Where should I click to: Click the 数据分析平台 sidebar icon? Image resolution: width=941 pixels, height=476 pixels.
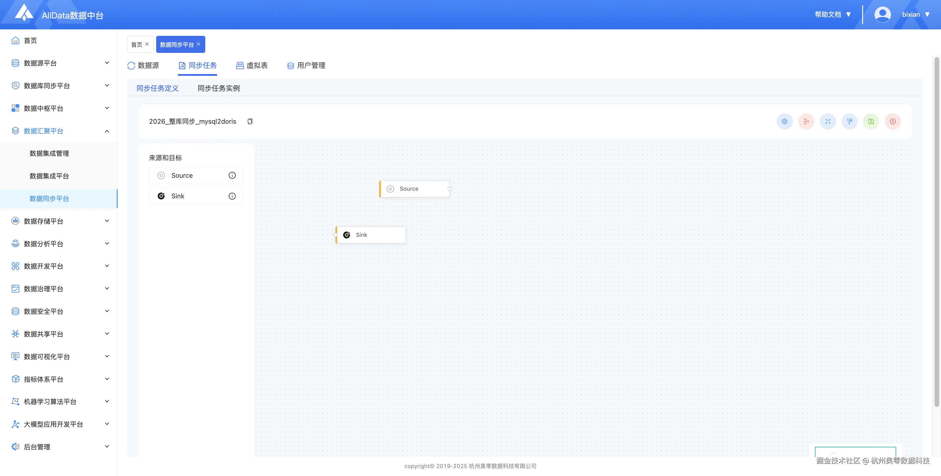pos(15,244)
